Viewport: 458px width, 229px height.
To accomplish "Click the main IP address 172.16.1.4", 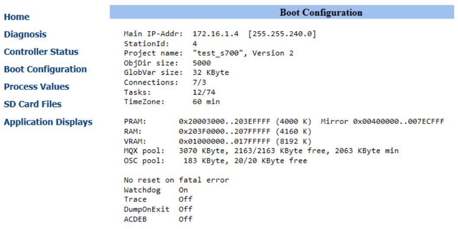I will 216,34.
